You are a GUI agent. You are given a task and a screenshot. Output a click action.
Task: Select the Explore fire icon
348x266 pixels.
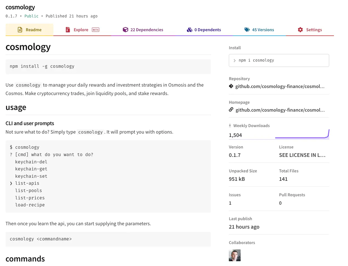[x=67, y=30]
